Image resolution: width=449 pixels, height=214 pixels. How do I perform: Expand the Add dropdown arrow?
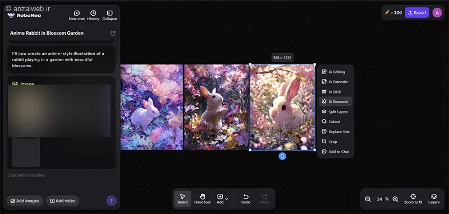click(227, 199)
